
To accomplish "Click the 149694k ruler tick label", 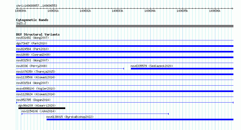I will (150, 11).
